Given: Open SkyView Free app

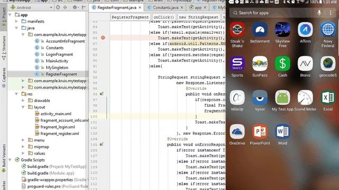Looking at the screenshot, I should tap(282, 30).
